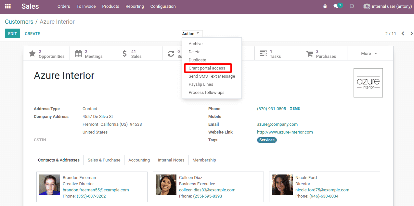Viewport: 414px width, 206px height.
Task: Choose Send SMS Text Message
Action: tap(212, 76)
